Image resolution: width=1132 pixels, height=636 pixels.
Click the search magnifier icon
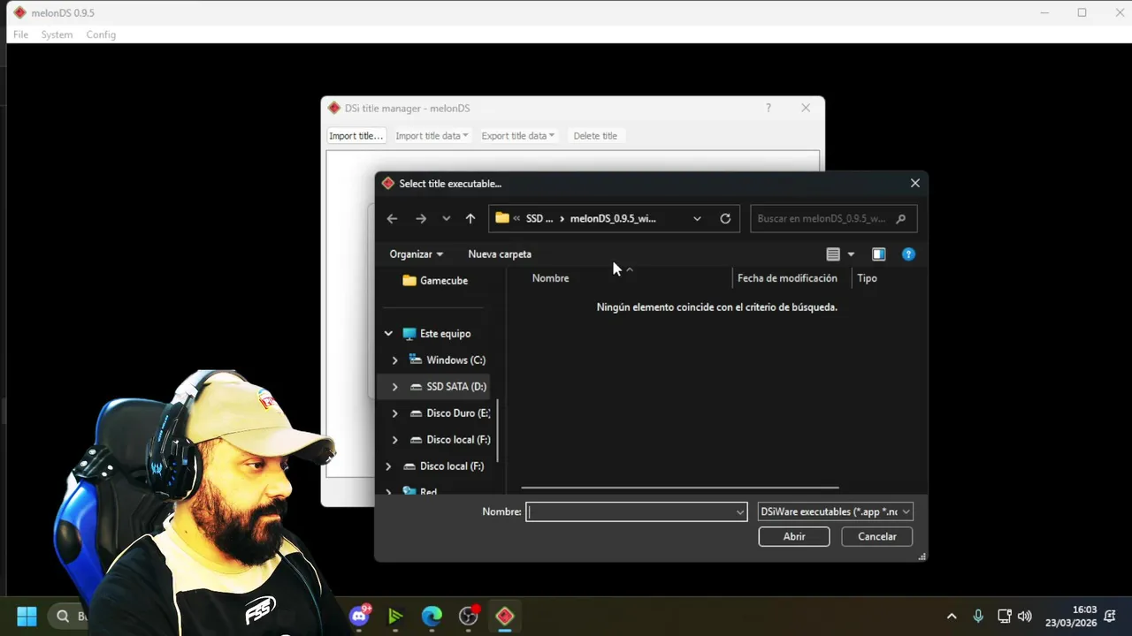pyautogui.click(x=900, y=219)
